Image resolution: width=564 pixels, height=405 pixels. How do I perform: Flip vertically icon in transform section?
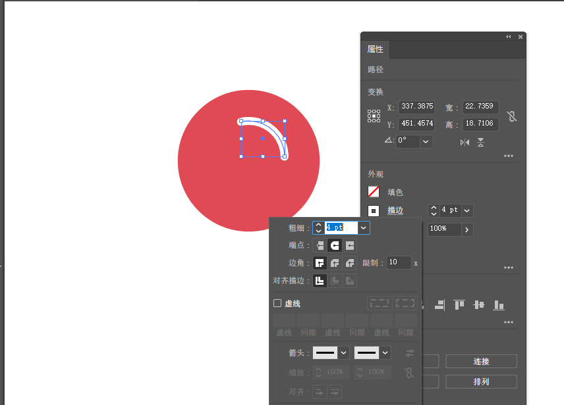point(480,143)
